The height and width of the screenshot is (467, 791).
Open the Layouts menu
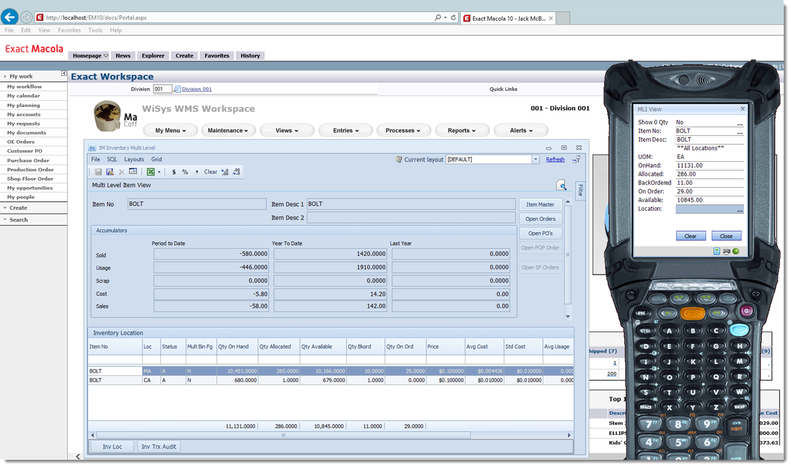[x=134, y=160]
